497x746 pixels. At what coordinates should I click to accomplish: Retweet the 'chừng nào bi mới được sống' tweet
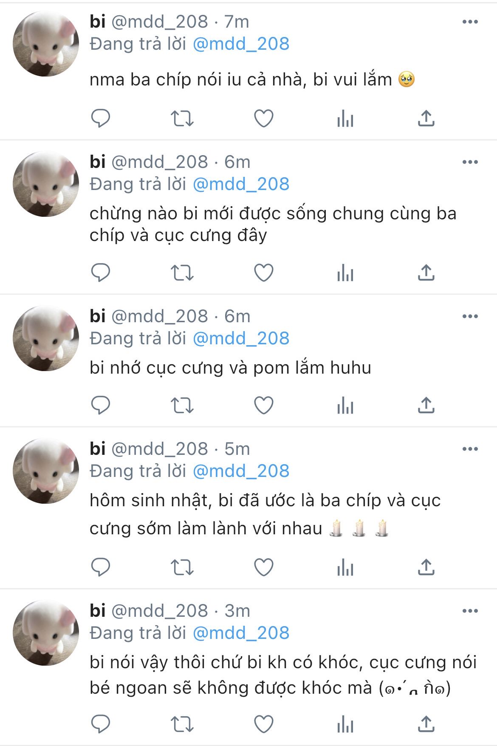(x=182, y=272)
